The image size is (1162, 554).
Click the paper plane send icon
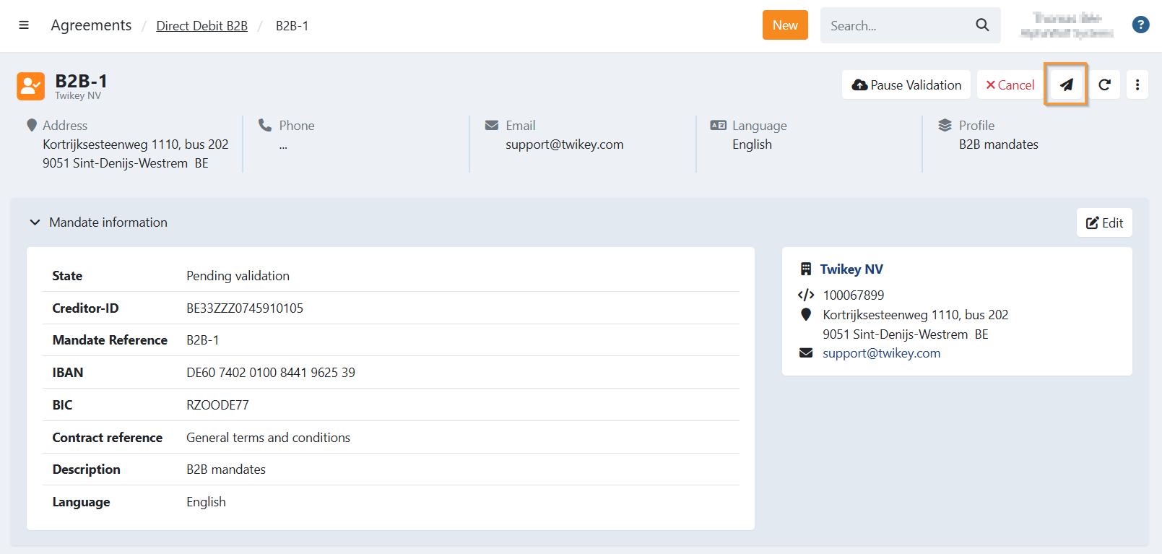pyautogui.click(x=1066, y=85)
